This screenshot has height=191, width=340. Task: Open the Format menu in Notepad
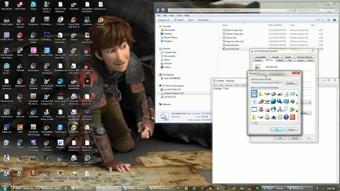[229, 85]
